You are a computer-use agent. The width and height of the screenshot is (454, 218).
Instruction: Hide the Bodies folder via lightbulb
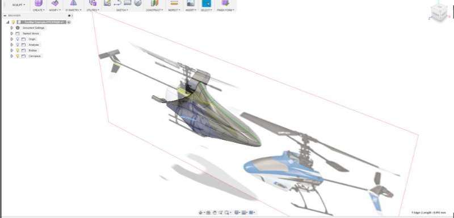click(18, 50)
